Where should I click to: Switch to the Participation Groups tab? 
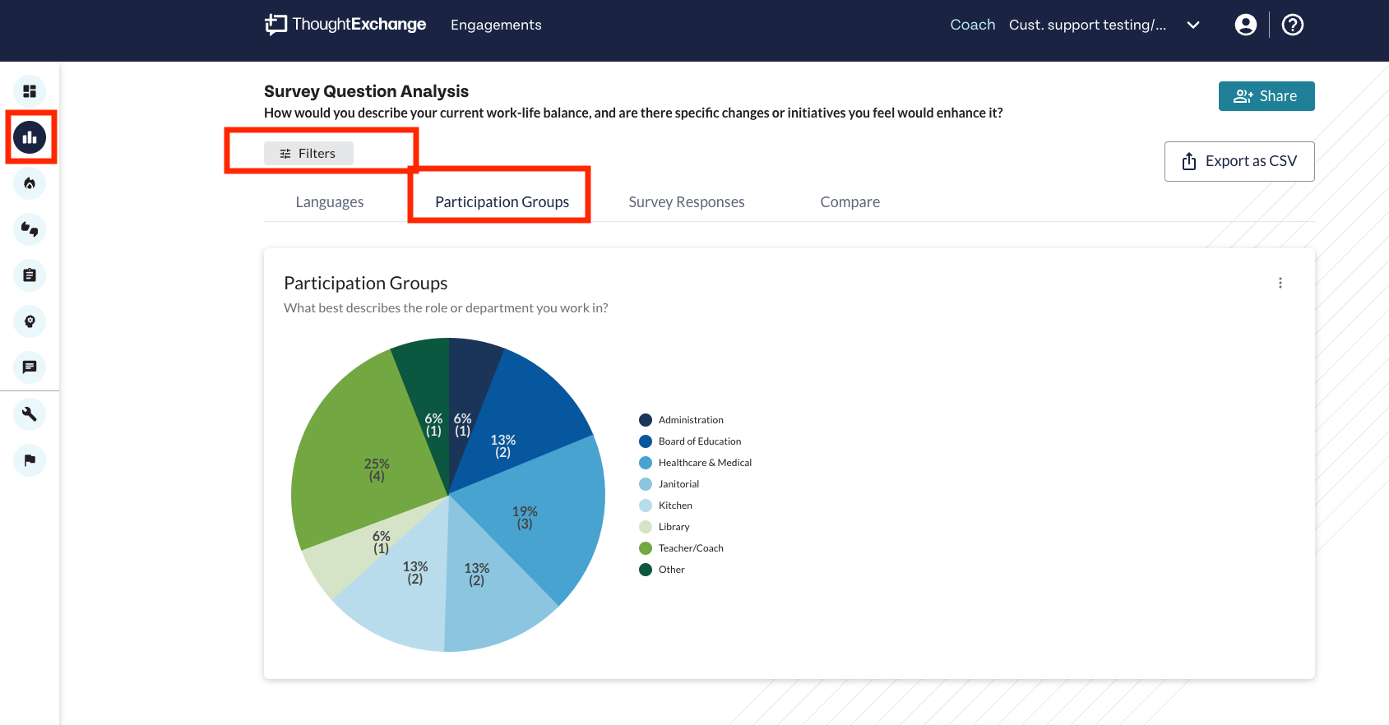[502, 202]
